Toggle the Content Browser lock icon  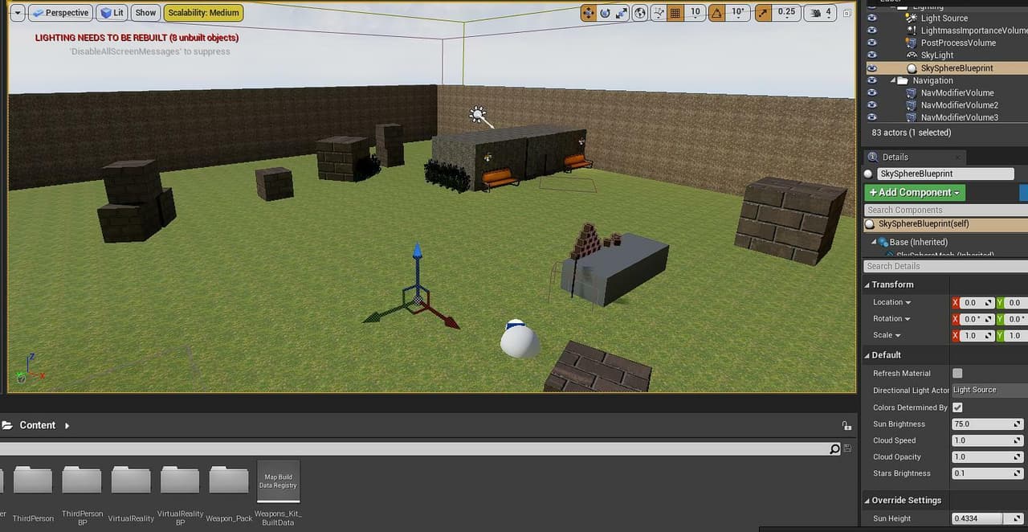(x=846, y=426)
